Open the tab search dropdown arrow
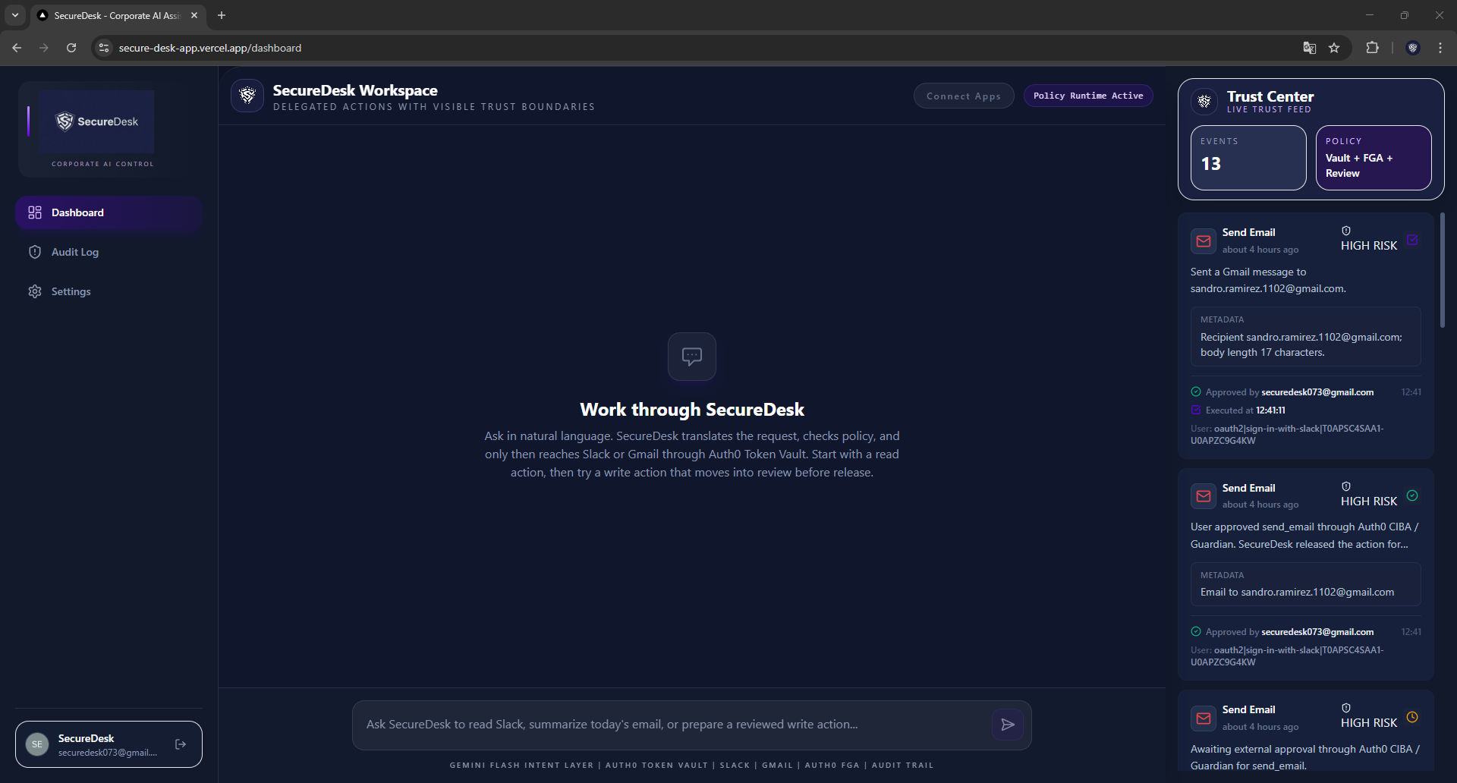The image size is (1457, 783). click(15, 15)
